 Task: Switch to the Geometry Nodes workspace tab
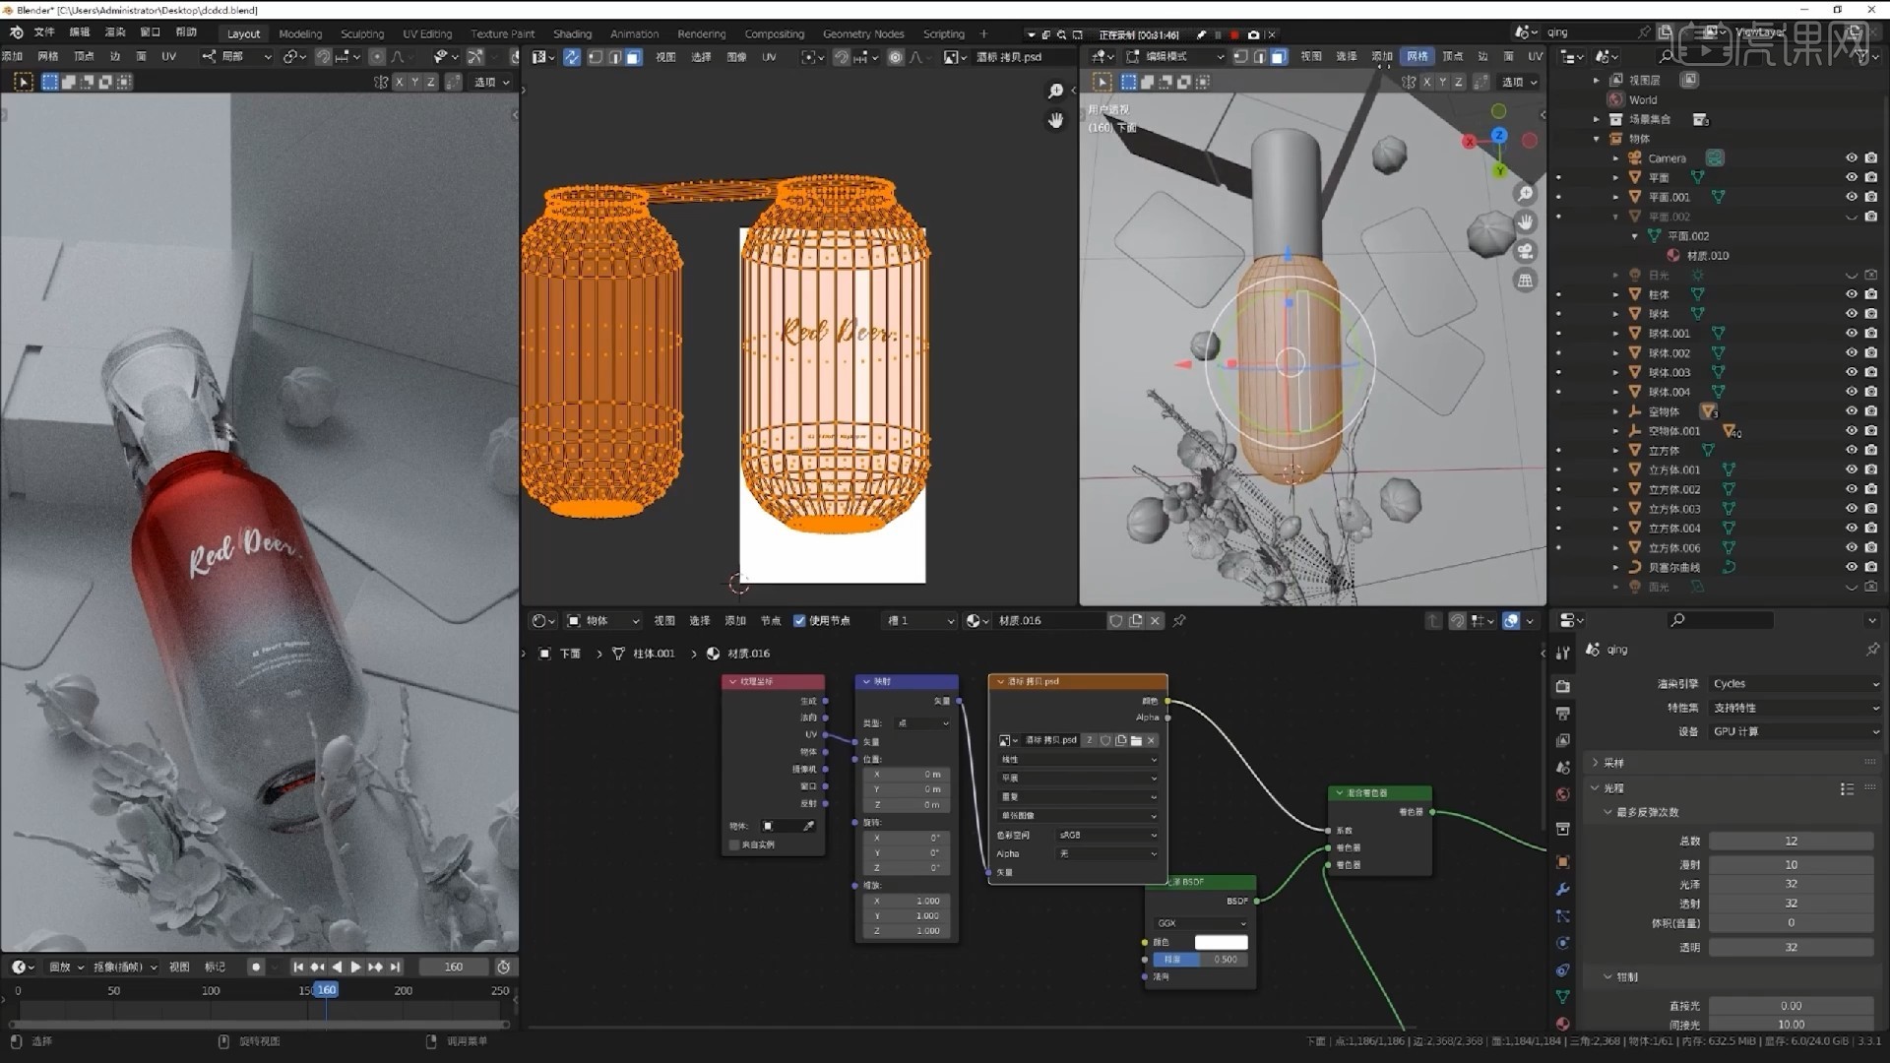point(863,33)
